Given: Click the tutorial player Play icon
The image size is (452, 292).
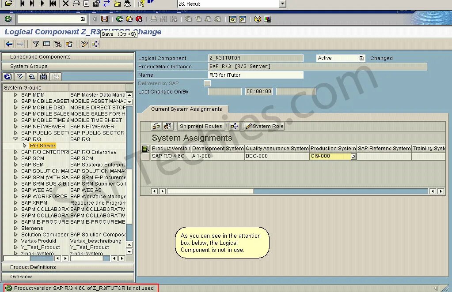Looking at the screenshot, I should [x=42, y=4].
